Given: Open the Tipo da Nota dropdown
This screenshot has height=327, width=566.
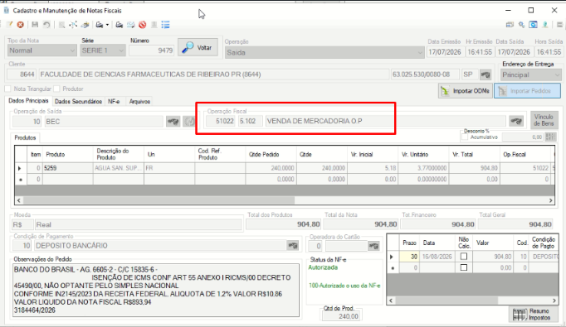Looking at the screenshot, I should (41, 50).
